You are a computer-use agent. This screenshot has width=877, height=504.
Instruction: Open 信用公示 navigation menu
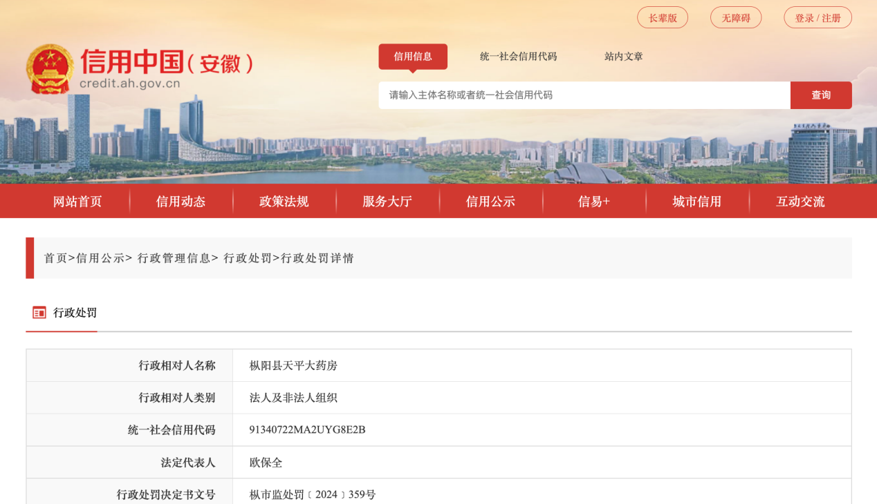tap(490, 202)
